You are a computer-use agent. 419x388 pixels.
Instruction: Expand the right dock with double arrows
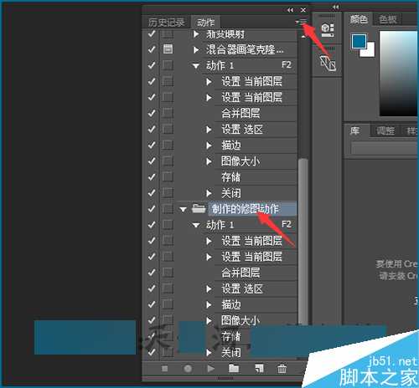[x=335, y=7]
